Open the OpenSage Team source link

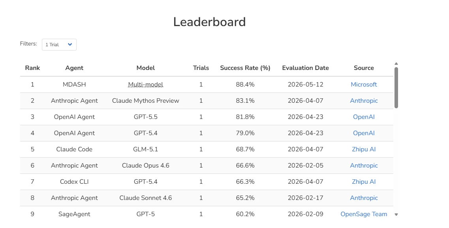(364, 214)
